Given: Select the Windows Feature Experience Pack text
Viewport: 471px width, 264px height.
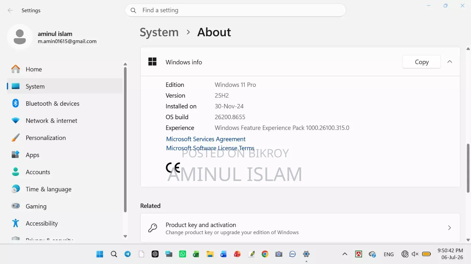Looking at the screenshot, I should point(282,128).
